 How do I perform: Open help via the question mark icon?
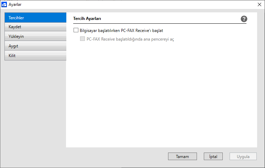[244, 19]
